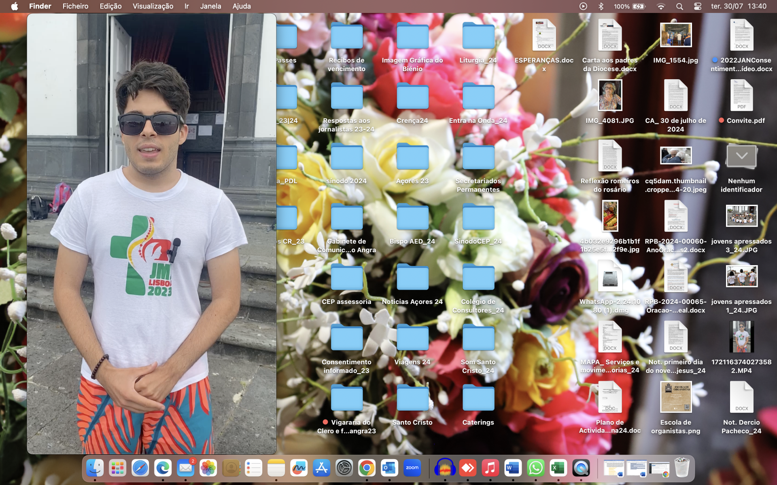This screenshot has height=485, width=777.
Task: Open the Ficheiro menu
Action: (75, 6)
